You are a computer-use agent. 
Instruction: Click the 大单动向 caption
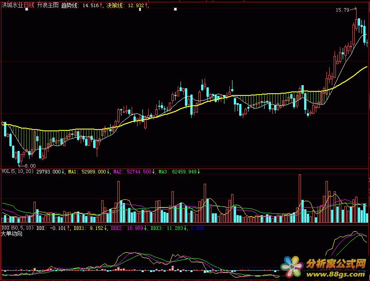pos(12,234)
